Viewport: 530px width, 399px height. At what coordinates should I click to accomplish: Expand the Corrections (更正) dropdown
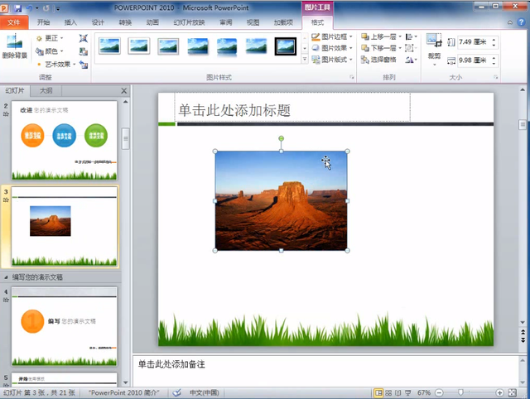pyautogui.click(x=51, y=38)
